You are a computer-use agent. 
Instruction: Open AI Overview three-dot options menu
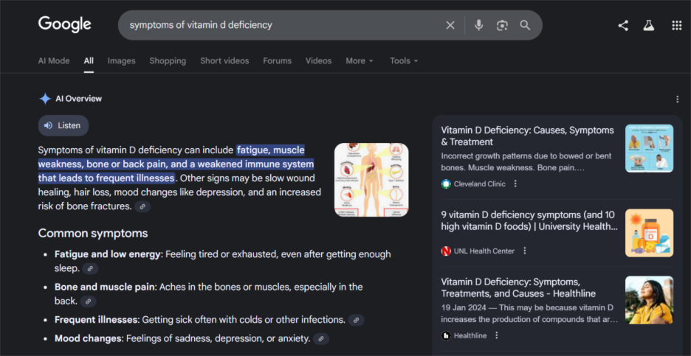tap(677, 100)
